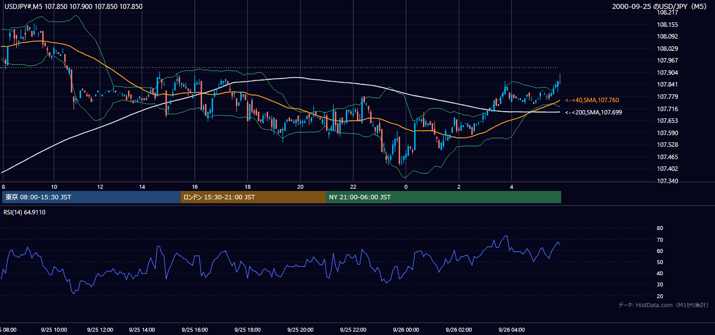Click the 9/25 10:00 time axis label
The width and height of the screenshot is (715, 335).
54,329
